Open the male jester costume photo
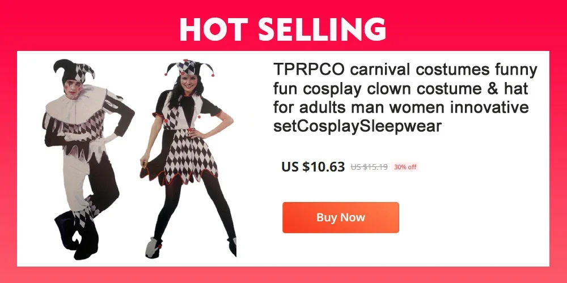The width and height of the screenshot is (567, 283). pos(88,159)
